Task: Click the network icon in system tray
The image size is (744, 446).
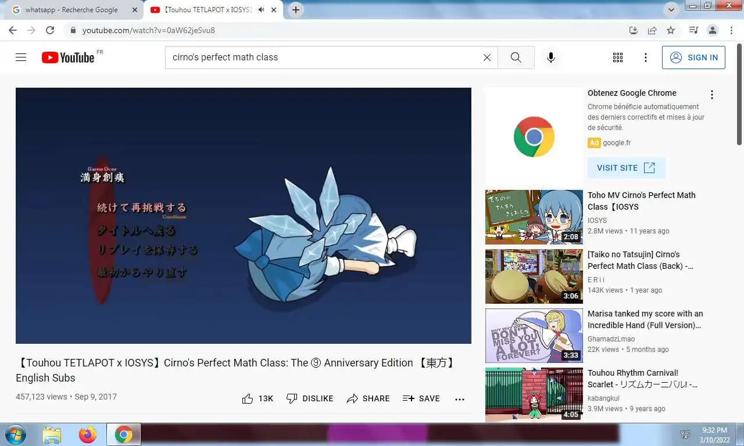Action: pyautogui.click(x=686, y=434)
